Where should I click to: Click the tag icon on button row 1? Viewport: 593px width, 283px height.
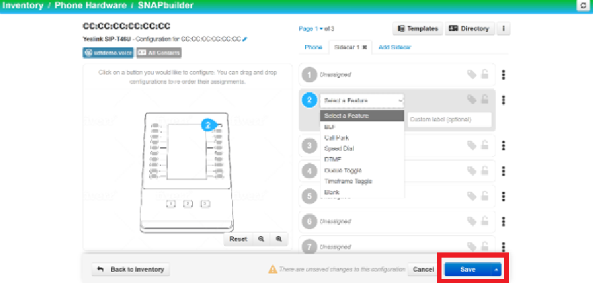click(471, 75)
